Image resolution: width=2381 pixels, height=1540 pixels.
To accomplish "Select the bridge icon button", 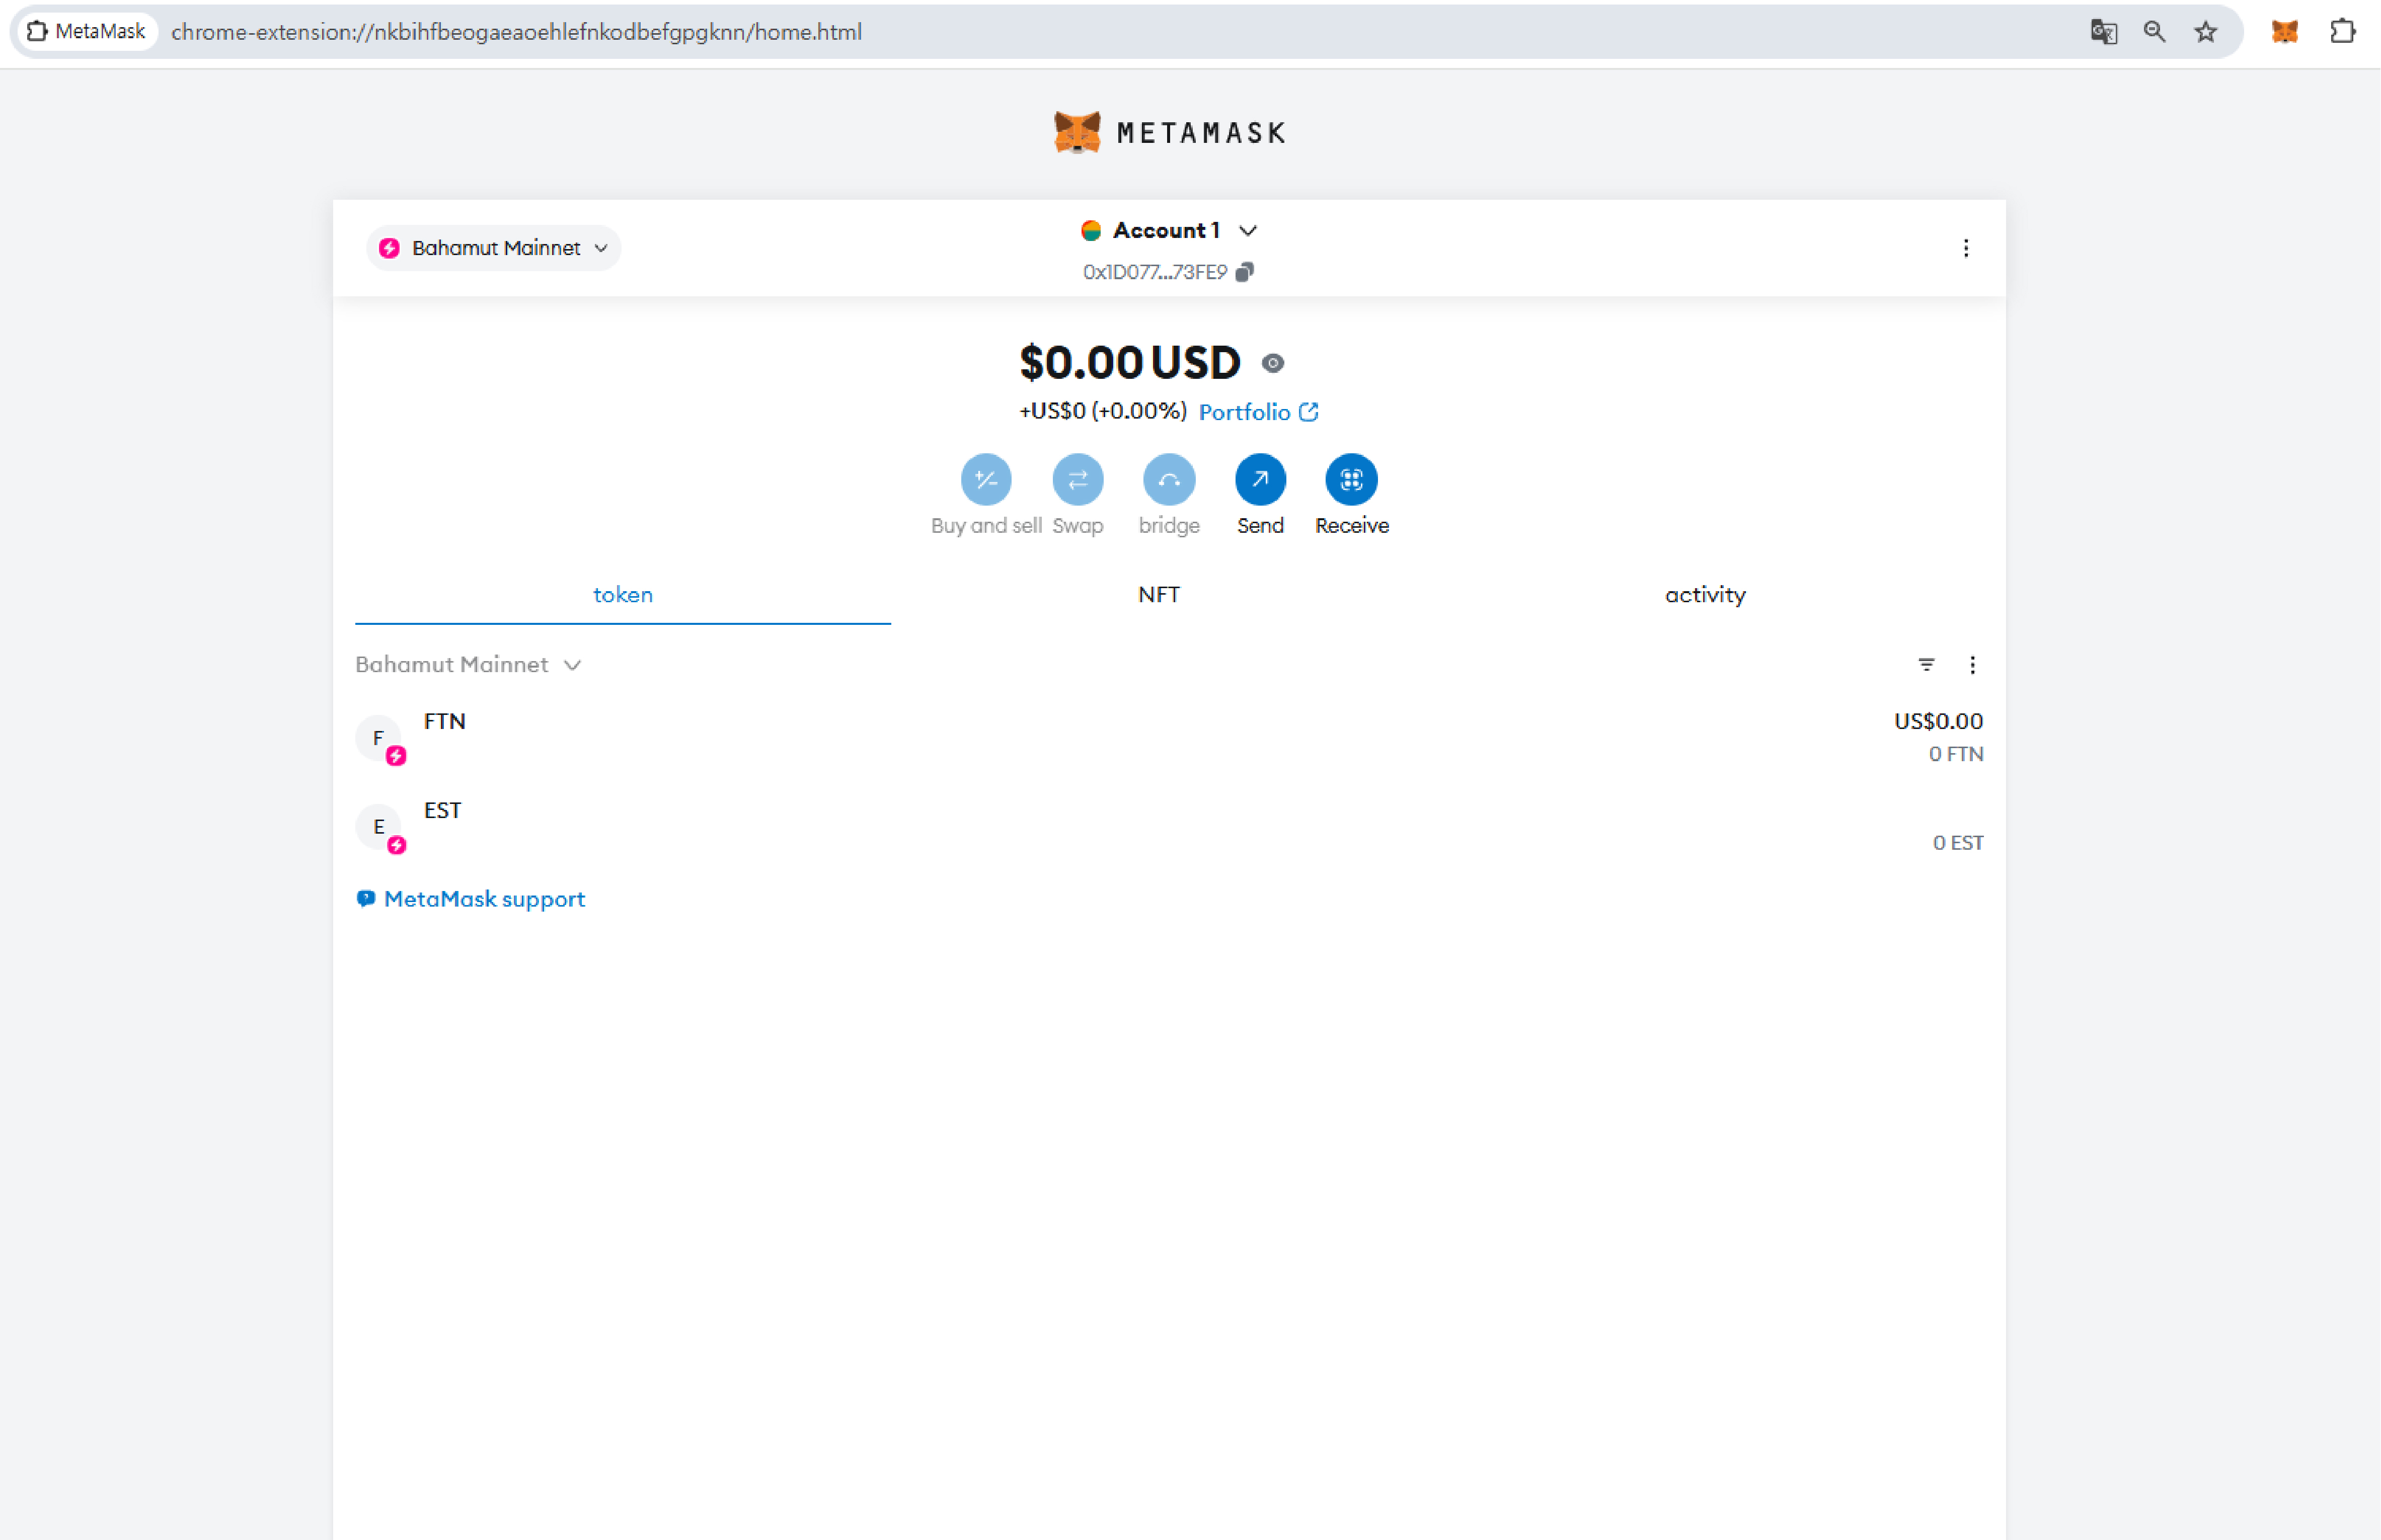I will 1169,480.
